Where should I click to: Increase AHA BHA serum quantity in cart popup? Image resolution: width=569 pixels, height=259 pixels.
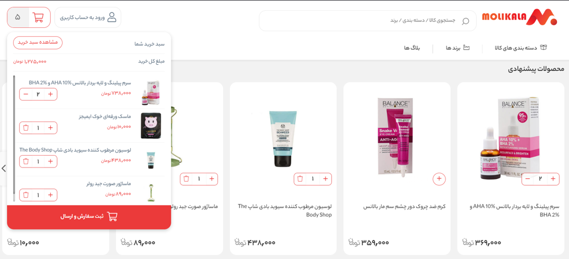pyautogui.click(x=51, y=94)
